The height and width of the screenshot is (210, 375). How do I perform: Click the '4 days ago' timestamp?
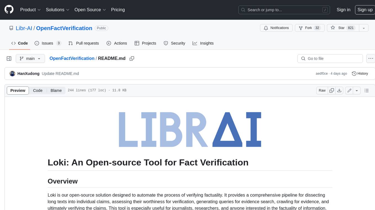point(339,74)
